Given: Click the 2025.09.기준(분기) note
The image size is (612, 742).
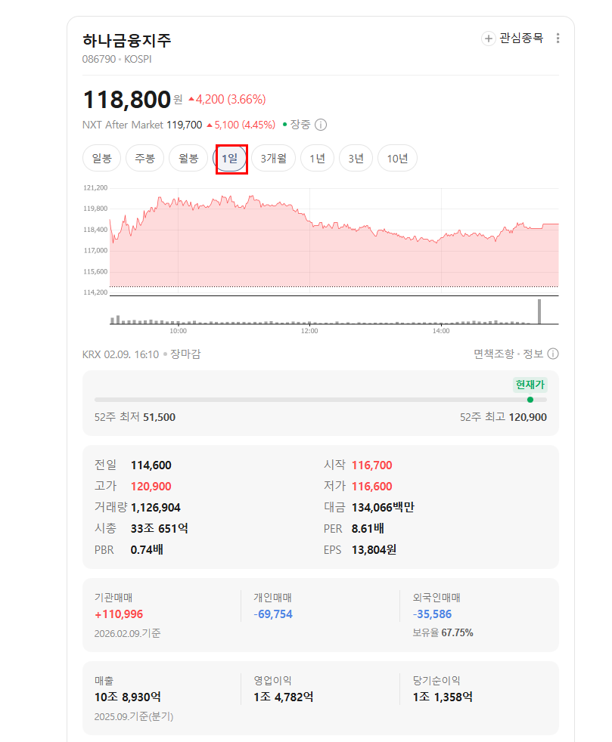Looking at the screenshot, I should click(134, 717).
